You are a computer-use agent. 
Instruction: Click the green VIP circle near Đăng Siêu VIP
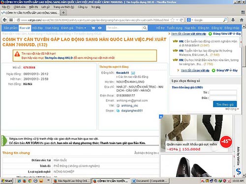pyautogui.click(x=210, y=34)
